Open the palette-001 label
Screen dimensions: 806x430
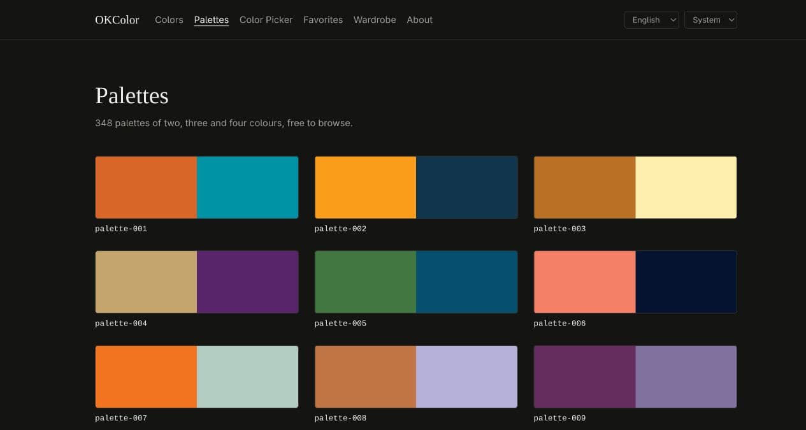coord(121,229)
